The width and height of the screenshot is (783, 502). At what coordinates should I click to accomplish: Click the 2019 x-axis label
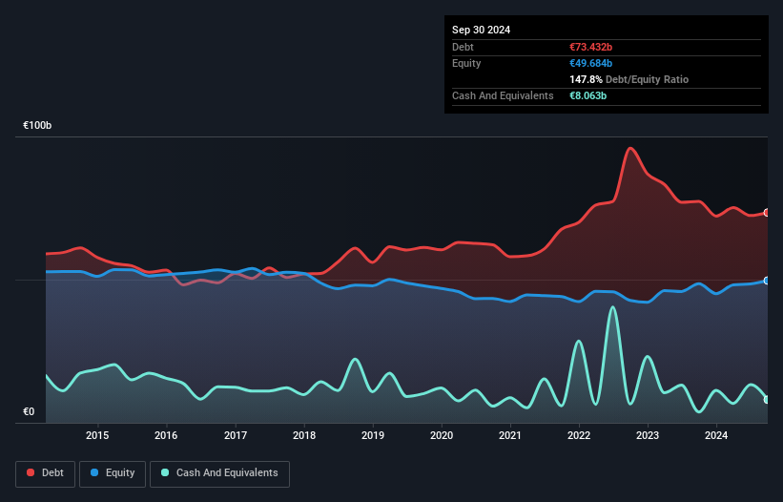coord(373,435)
